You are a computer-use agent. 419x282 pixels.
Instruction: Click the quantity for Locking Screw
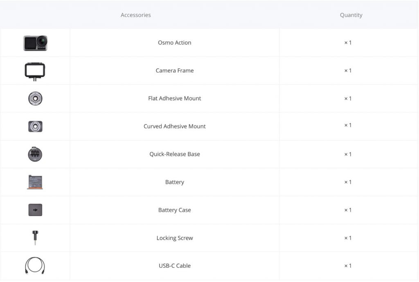(348, 238)
